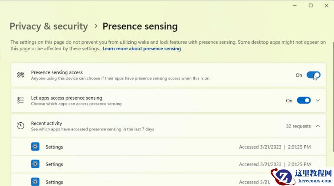The image size is (334, 186).
Task: Click the second Settings app gear icon
Action: tap(35, 164)
